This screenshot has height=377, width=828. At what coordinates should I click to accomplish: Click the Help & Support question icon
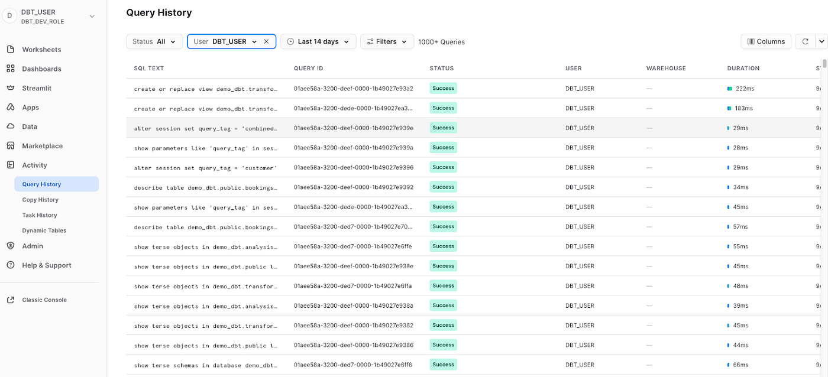pos(10,265)
